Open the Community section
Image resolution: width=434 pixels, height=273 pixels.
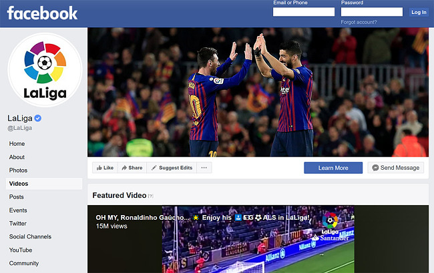point(24,263)
